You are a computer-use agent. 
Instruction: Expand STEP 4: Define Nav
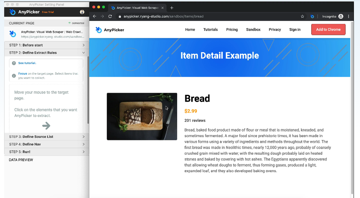[x=46, y=144]
